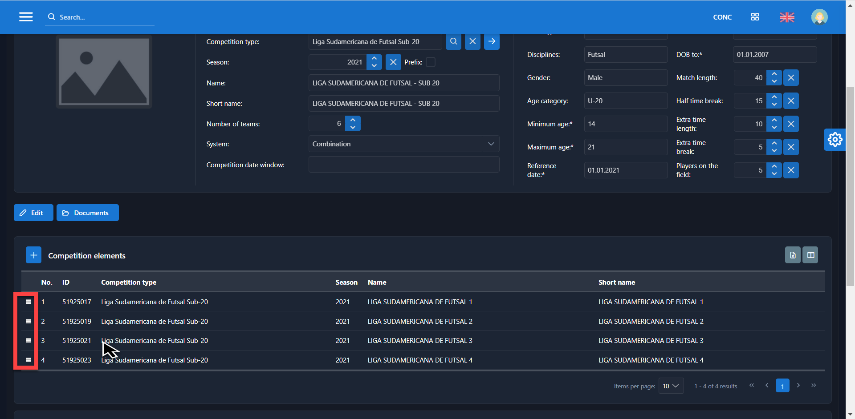Open the settings gear panel
This screenshot has height=419, width=855.
(x=835, y=140)
